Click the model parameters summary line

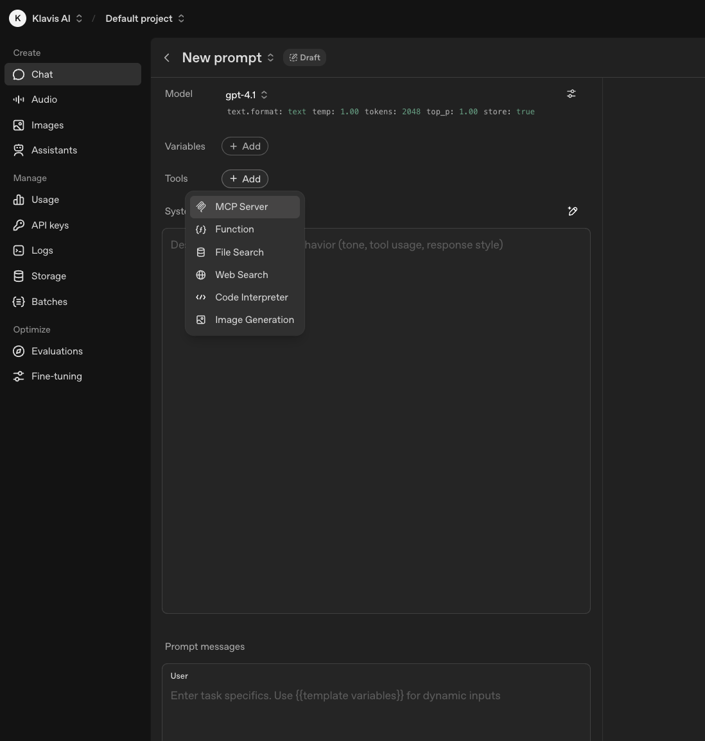(381, 112)
